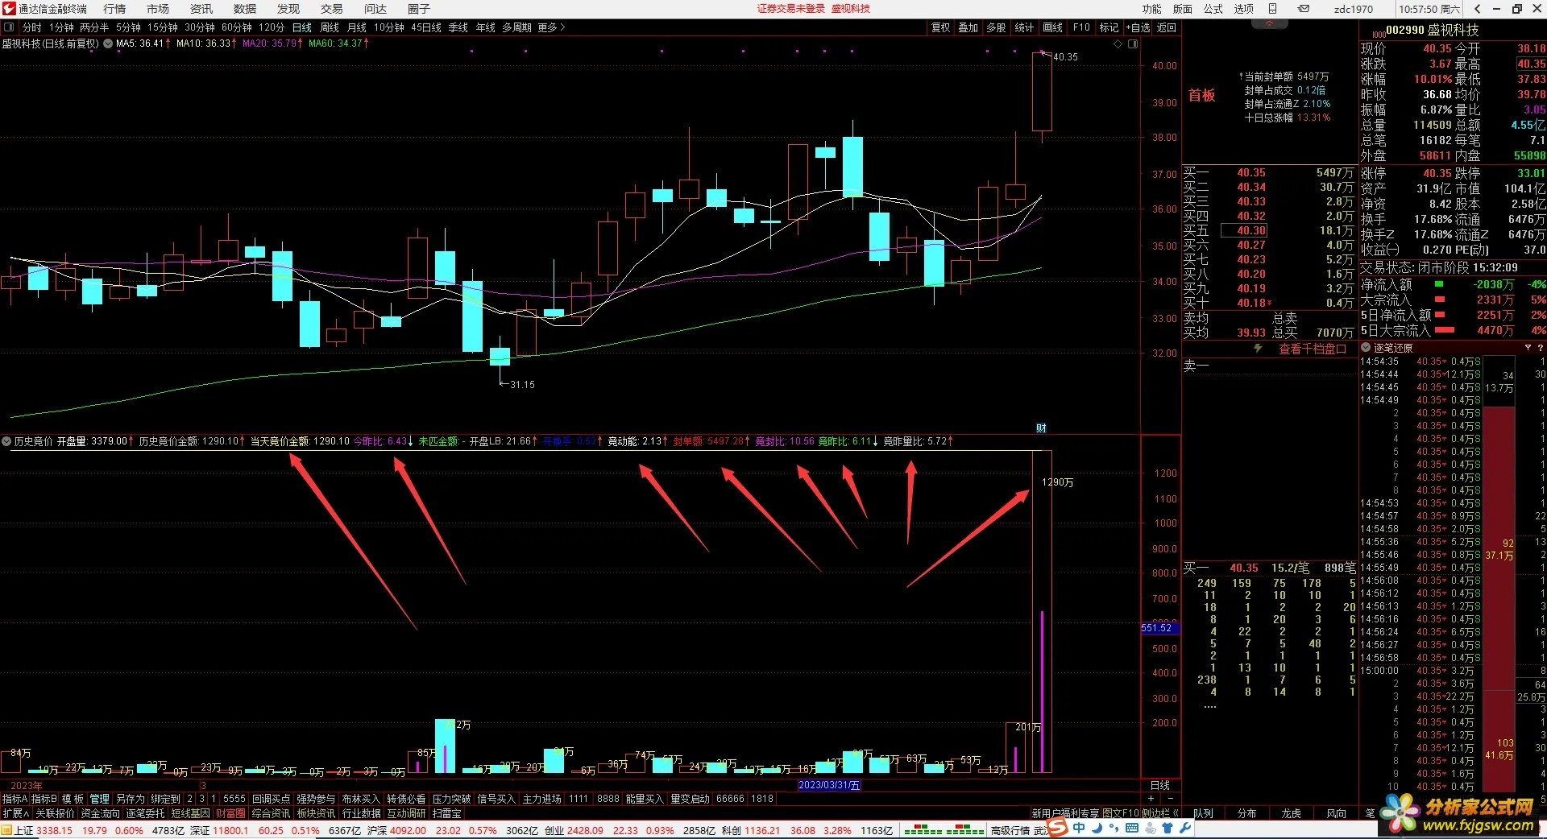
Task: Toggle punctuation mode icon in IME bar
Action: click(x=1114, y=829)
